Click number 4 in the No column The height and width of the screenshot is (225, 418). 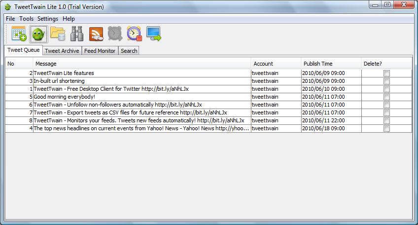(x=19, y=128)
